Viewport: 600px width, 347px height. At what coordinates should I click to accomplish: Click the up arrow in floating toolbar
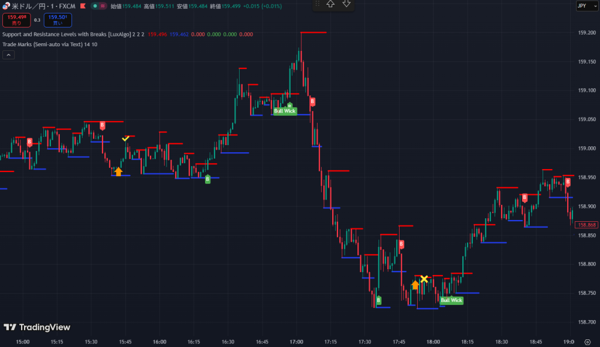[x=330, y=4]
